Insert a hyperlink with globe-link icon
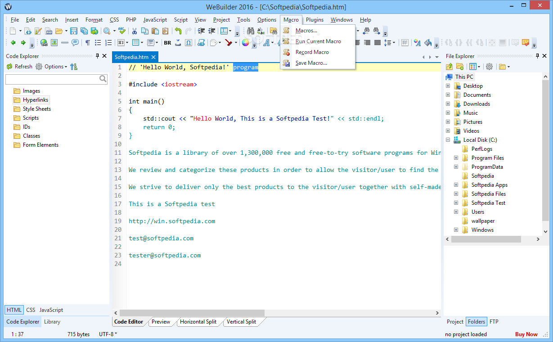Viewport: 553px width, 342px height. pos(44,43)
